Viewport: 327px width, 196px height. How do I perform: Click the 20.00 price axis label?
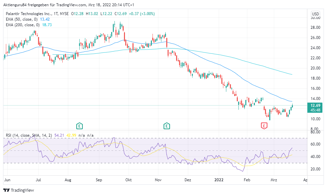(315, 68)
